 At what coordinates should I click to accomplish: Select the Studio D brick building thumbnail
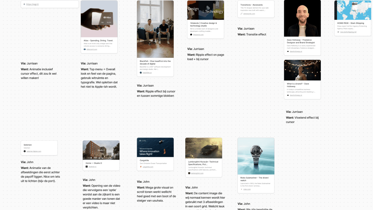coord(101,150)
